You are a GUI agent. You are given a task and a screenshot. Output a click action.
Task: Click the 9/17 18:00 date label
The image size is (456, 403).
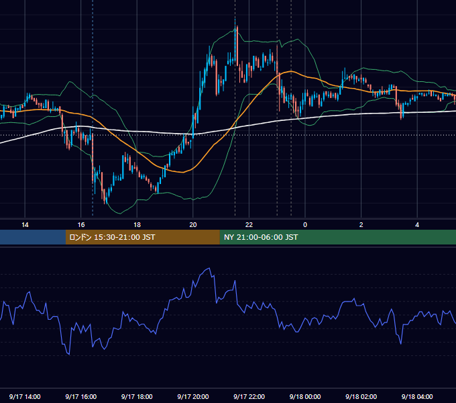point(137,396)
